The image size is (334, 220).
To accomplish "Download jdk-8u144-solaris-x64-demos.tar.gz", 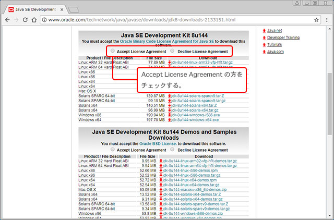I will 193,199.
